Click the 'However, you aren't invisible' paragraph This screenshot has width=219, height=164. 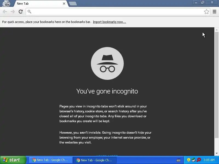click(105, 137)
